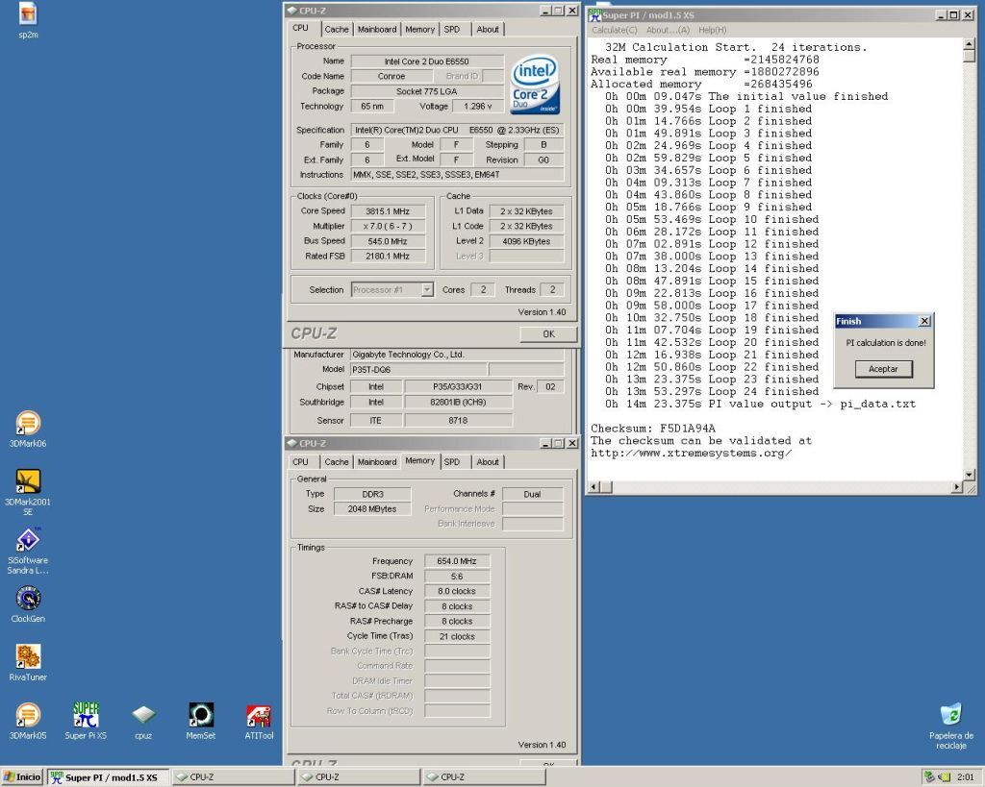Launch Super Pi XS desktop shortcut
The height and width of the screenshot is (787, 985).
pyautogui.click(x=86, y=721)
